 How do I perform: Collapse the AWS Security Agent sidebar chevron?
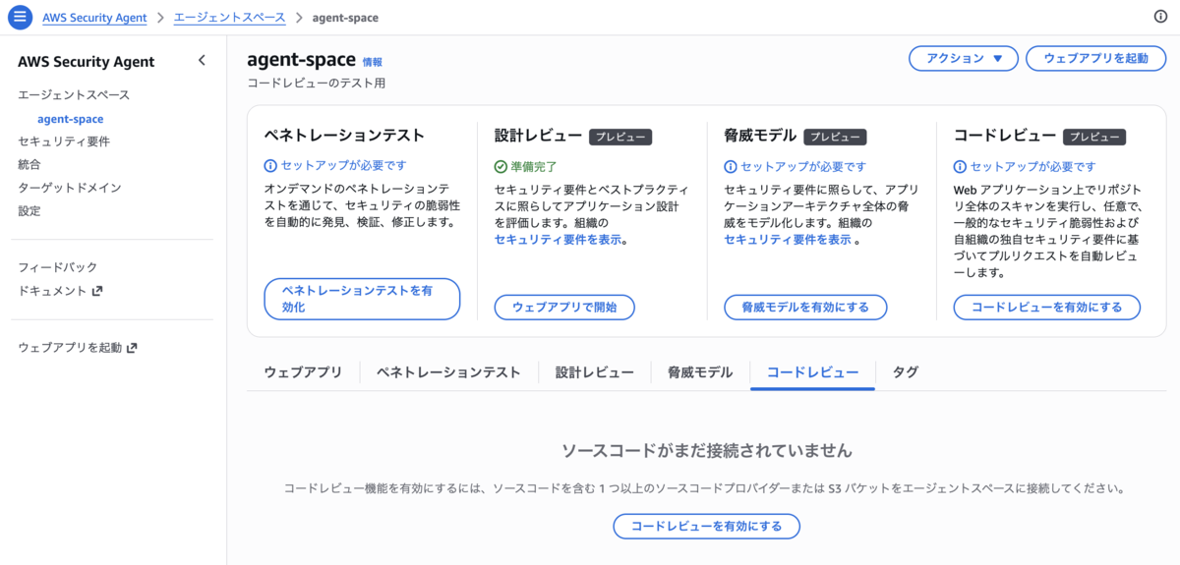tap(202, 61)
